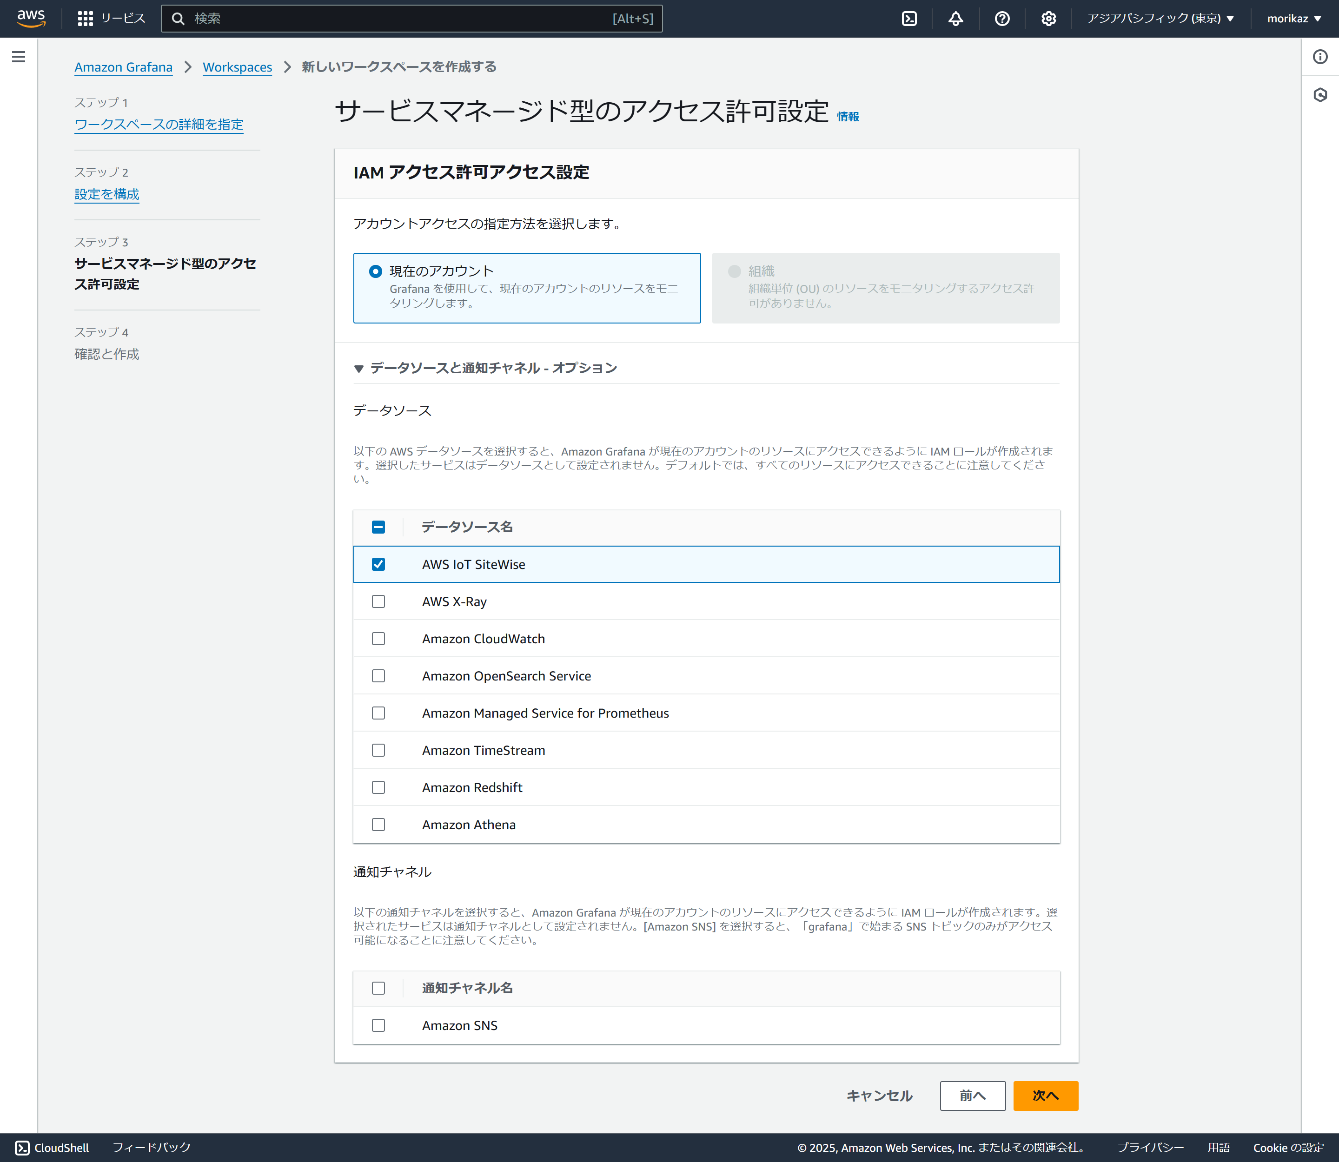This screenshot has width=1339, height=1162.
Task: Check the AWS X-Ray checkbox
Action: point(378,602)
